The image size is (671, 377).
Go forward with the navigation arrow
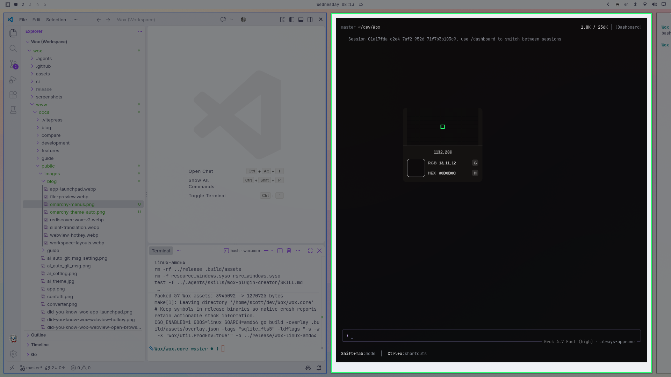pyautogui.click(x=108, y=20)
